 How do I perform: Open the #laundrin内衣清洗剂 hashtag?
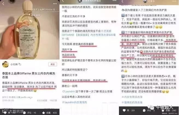[x=74, y=102]
